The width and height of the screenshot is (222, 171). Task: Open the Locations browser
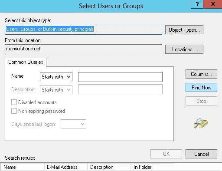(x=184, y=49)
